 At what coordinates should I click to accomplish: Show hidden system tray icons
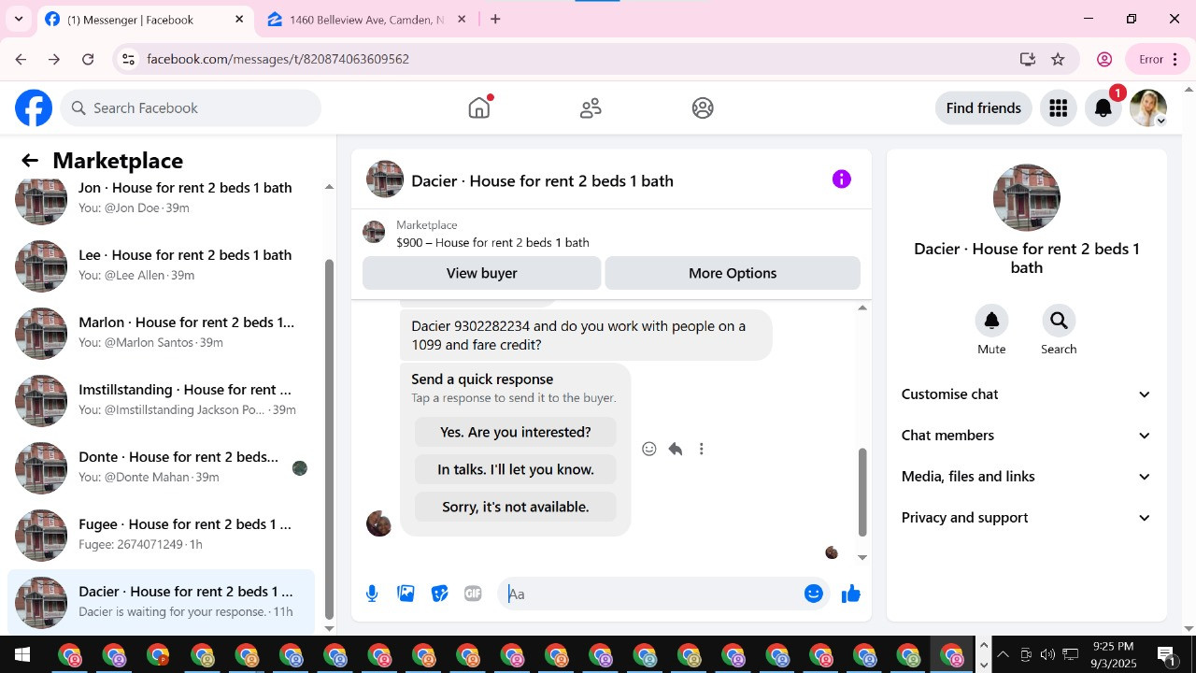[x=1003, y=654]
